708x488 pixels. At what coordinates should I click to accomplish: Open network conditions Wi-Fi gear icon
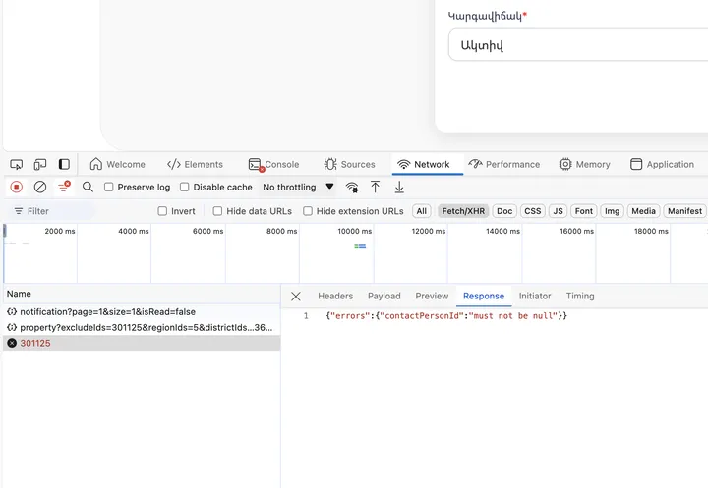click(x=352, y=187)
